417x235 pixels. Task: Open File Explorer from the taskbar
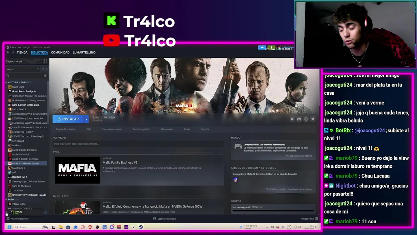61,227
